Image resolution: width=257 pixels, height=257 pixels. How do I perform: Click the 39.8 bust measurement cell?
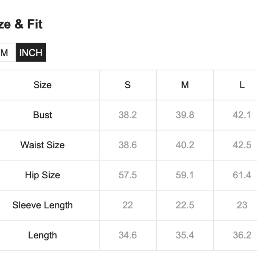[x=185, y=115]
